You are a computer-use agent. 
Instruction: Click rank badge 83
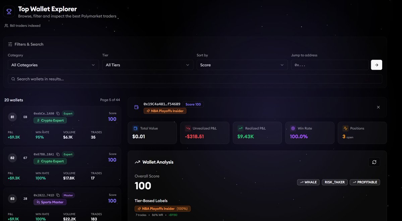12,199
